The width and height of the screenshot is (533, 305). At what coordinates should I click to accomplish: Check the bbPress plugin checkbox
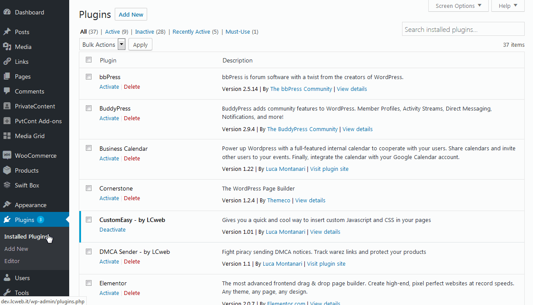tap(88, 76)
